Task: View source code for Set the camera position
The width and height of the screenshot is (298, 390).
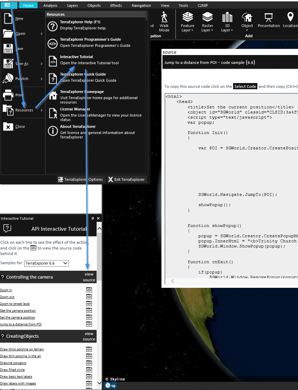Action: (x=89, y=318)
